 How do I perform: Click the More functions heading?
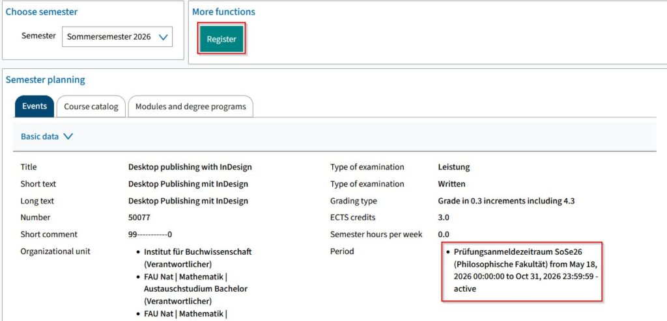coord(223,12)
